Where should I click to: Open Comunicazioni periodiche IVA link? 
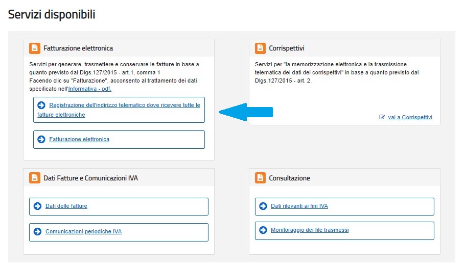[x=83, y=232]
